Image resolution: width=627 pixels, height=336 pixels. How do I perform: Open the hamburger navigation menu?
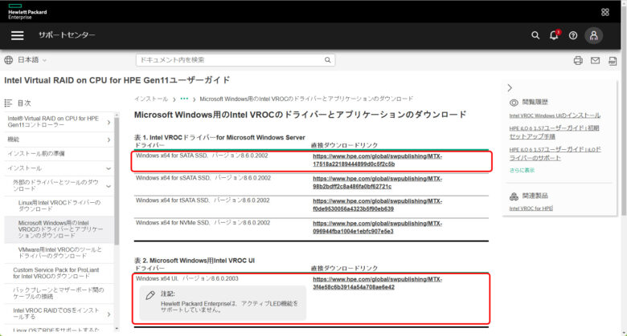pyautogui.click(x=17, y=35)
